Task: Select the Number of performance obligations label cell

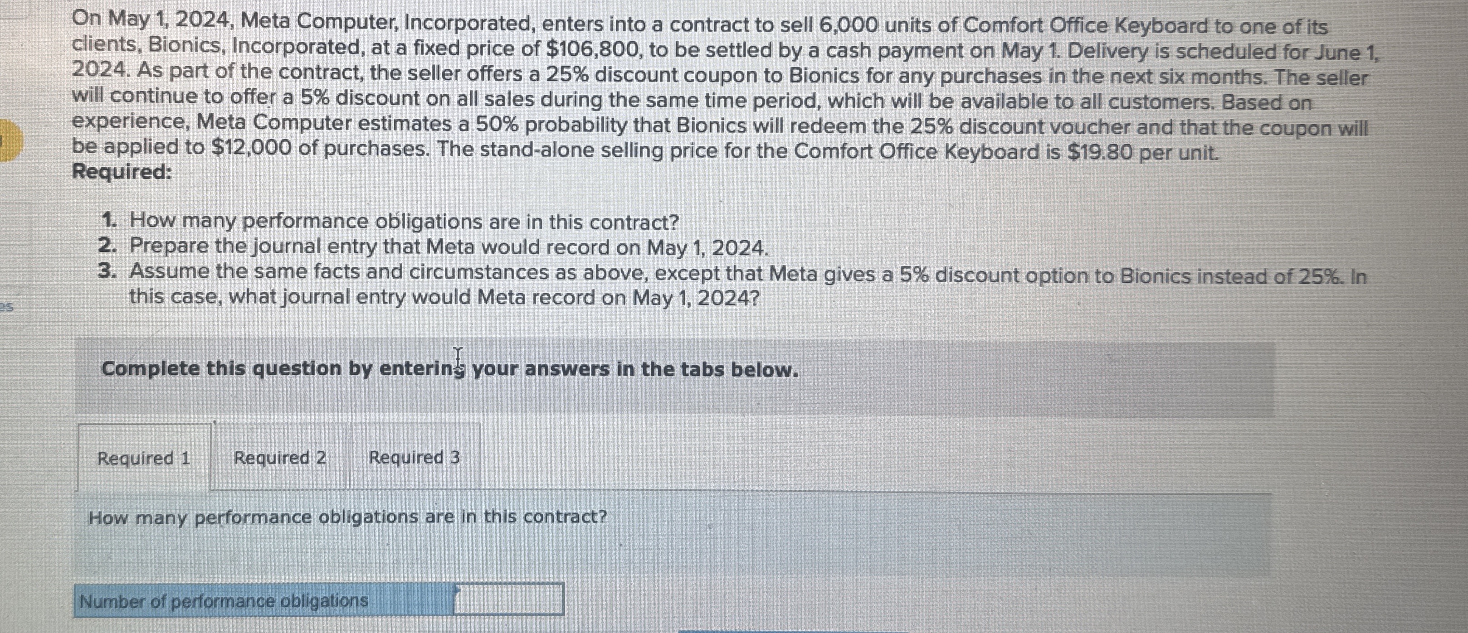Action: click(264, 600)
